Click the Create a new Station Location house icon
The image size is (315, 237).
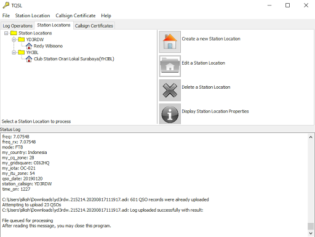pos(170,42)
